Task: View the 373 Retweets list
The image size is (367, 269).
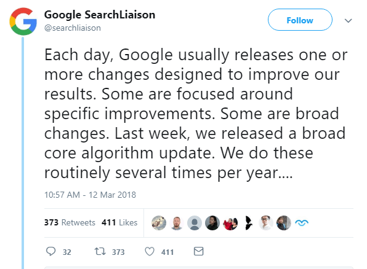Action: tap(70, 222)
